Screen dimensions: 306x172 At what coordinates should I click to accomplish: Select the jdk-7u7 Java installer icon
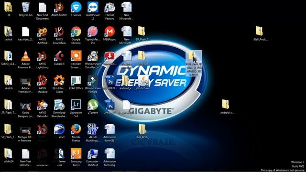point(143,80)
